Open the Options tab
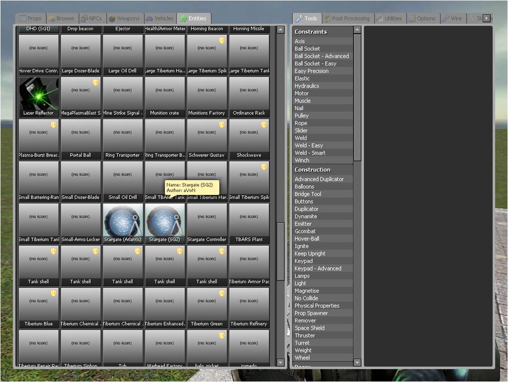 click(x=423, y=18)
